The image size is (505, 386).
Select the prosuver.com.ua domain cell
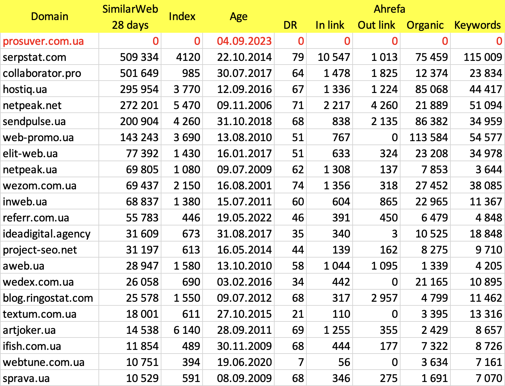coord(44,41)
